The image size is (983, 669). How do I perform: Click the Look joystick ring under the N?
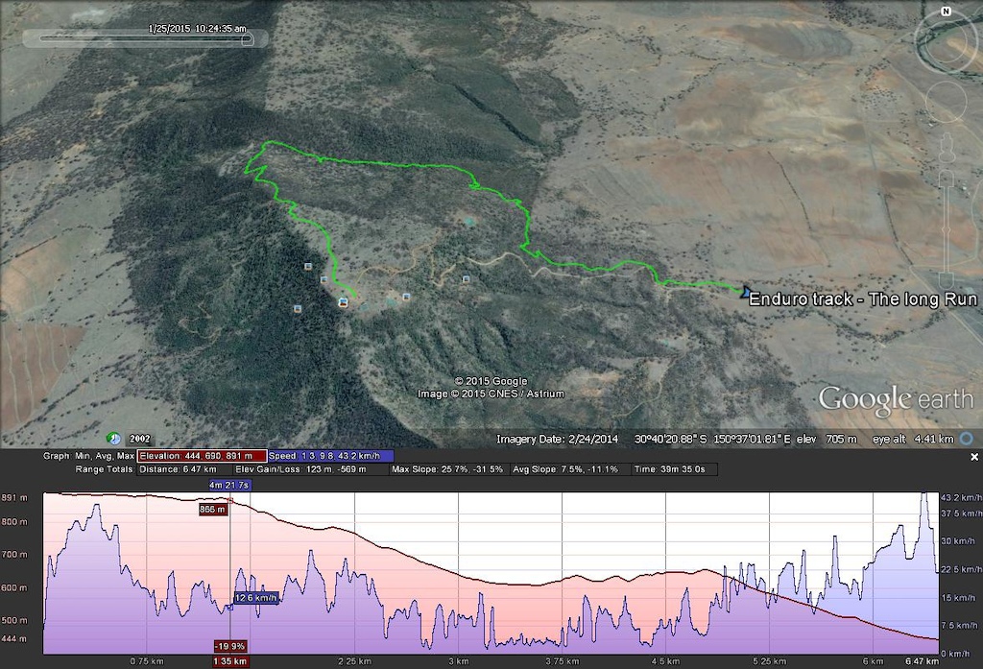[946, 44]
